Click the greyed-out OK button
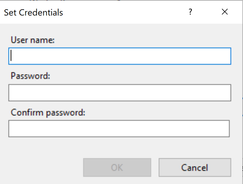The image size is (243, 184). pos(117,168)
